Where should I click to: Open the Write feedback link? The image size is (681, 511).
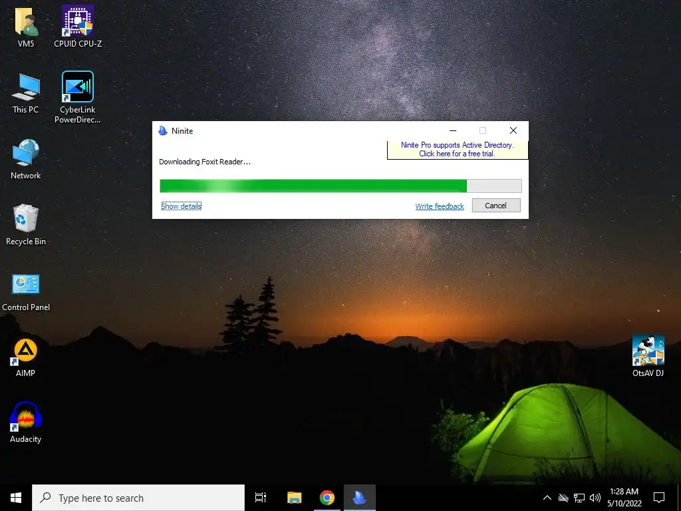[x=440, y=206]
